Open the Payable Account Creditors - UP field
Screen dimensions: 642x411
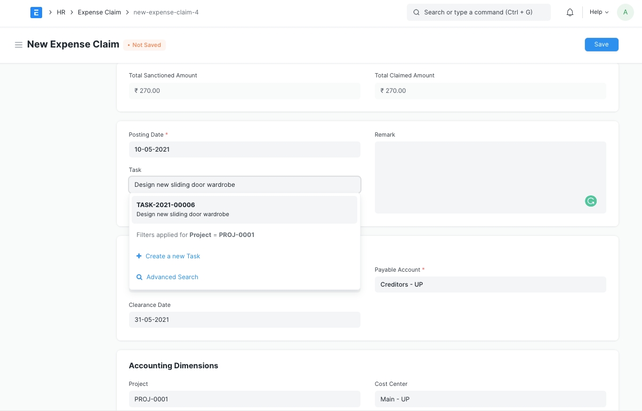[x=490, y=284]
